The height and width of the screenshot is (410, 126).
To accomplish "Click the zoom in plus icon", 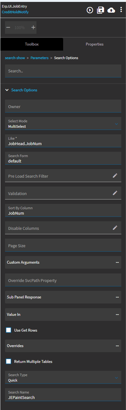I will pos(33,28).
